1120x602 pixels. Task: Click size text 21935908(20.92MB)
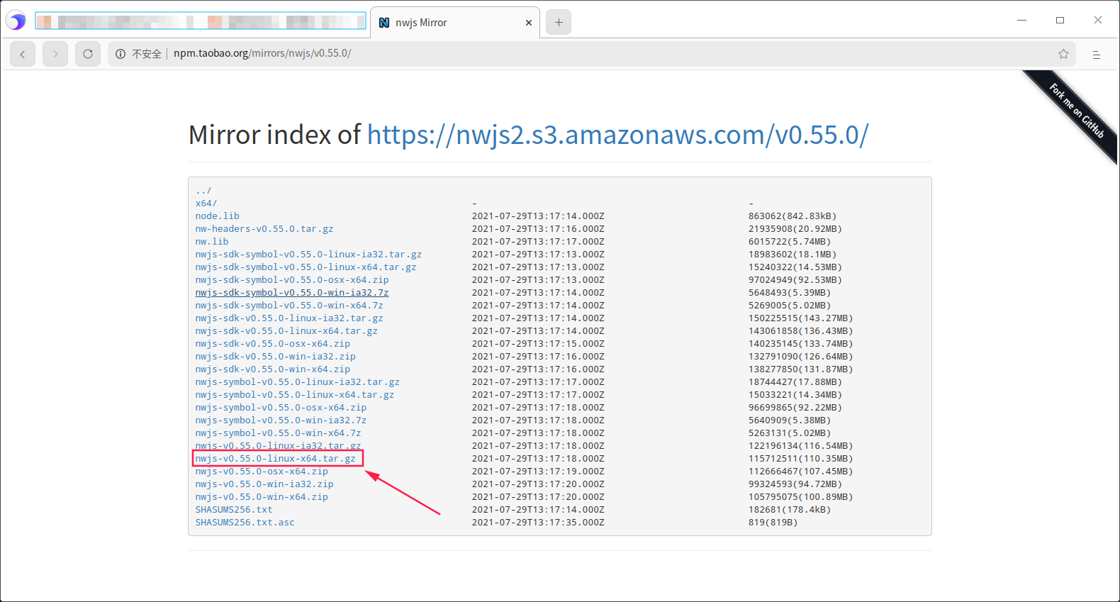[795, 228]
